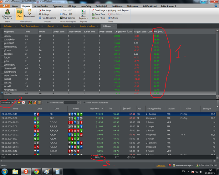
Task: Refresh the report
Action: pyautogui.click(x=113, y=18)
